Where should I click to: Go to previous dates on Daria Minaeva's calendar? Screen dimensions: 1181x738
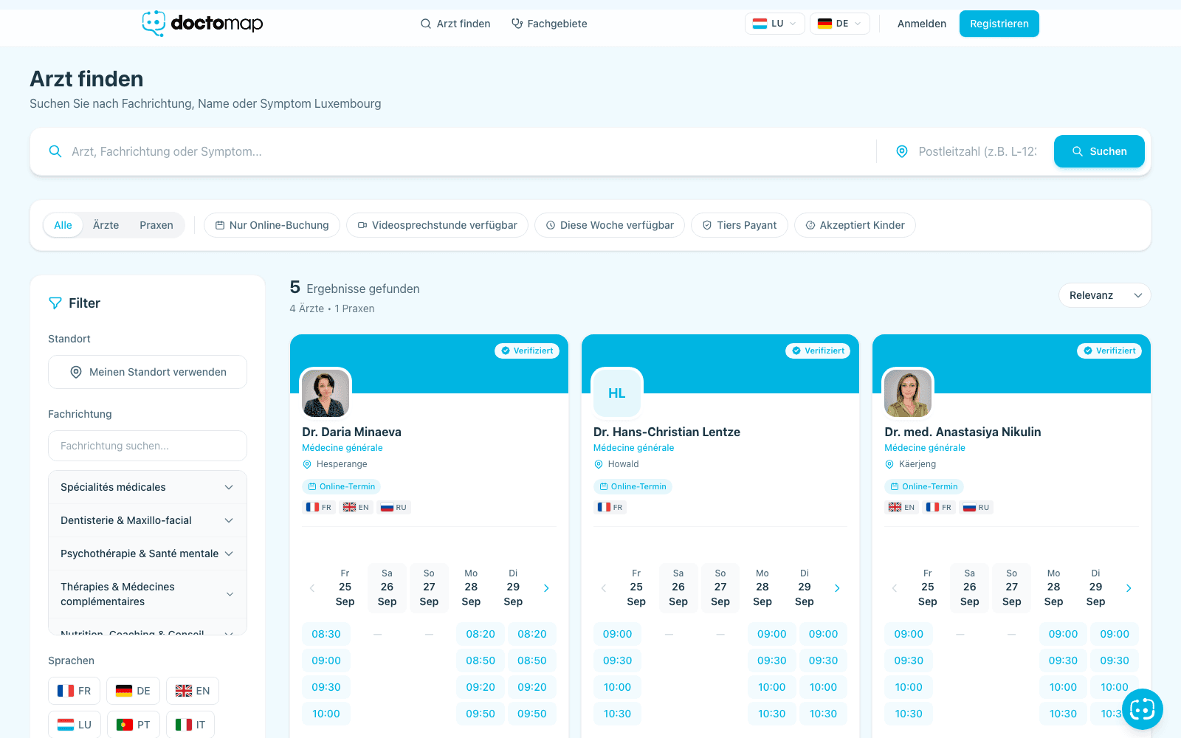312,588
